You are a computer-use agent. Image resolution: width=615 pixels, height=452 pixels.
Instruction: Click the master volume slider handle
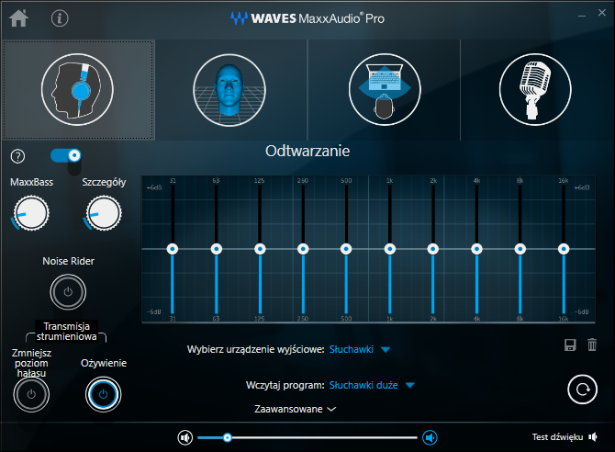coord(227,437)
